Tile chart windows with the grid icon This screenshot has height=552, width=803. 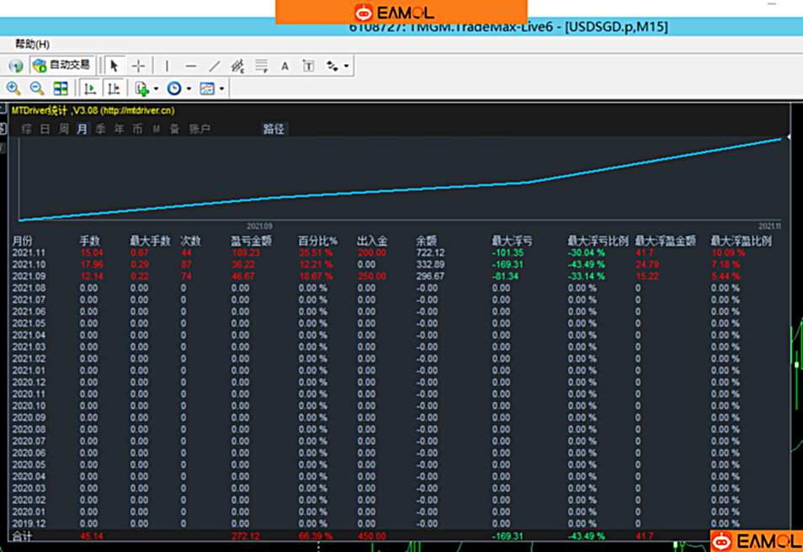click(x=61, y=88)
